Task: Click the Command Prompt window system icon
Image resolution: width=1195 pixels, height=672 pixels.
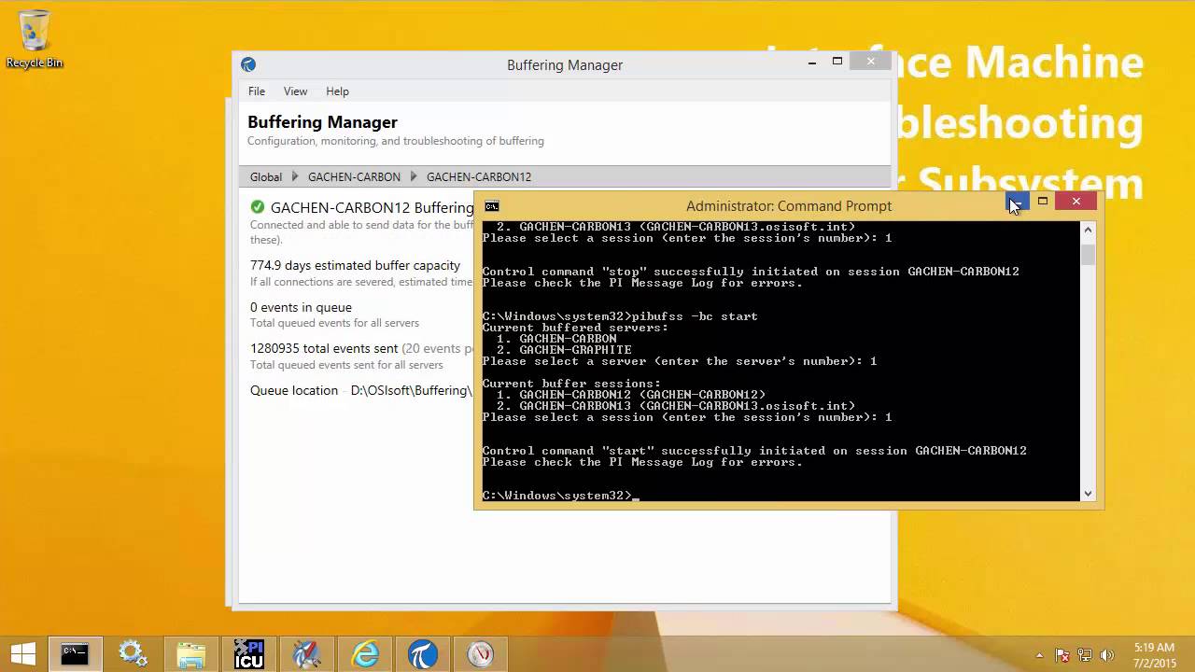Action: coord(492,206)
